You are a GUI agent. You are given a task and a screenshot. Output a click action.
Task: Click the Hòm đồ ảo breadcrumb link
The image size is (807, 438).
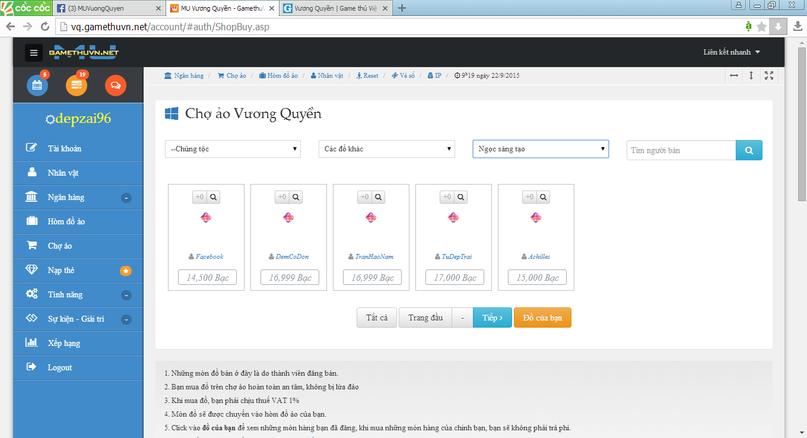tap(278, 75)
